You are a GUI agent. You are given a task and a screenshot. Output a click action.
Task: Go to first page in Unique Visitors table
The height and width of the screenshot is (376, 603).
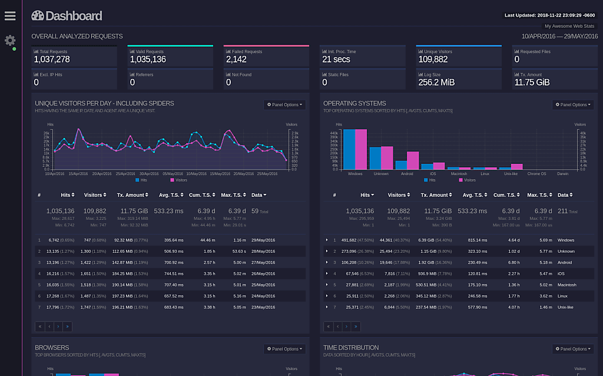[40, 326]
